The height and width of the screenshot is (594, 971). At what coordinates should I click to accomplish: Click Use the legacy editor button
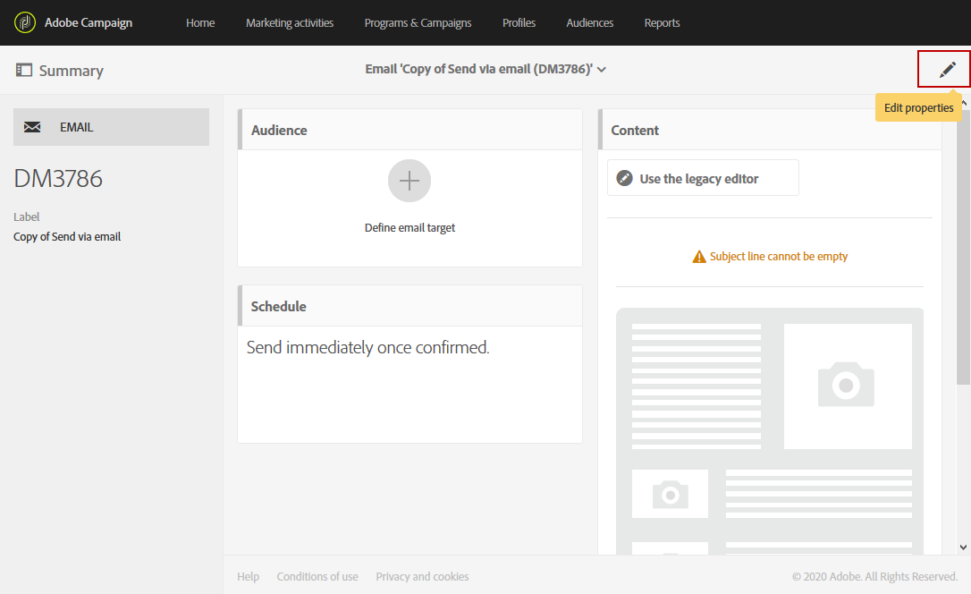click(x=703, y=178)
